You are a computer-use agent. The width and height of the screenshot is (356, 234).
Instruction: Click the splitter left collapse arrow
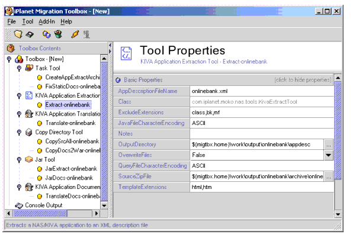point(110,45)
